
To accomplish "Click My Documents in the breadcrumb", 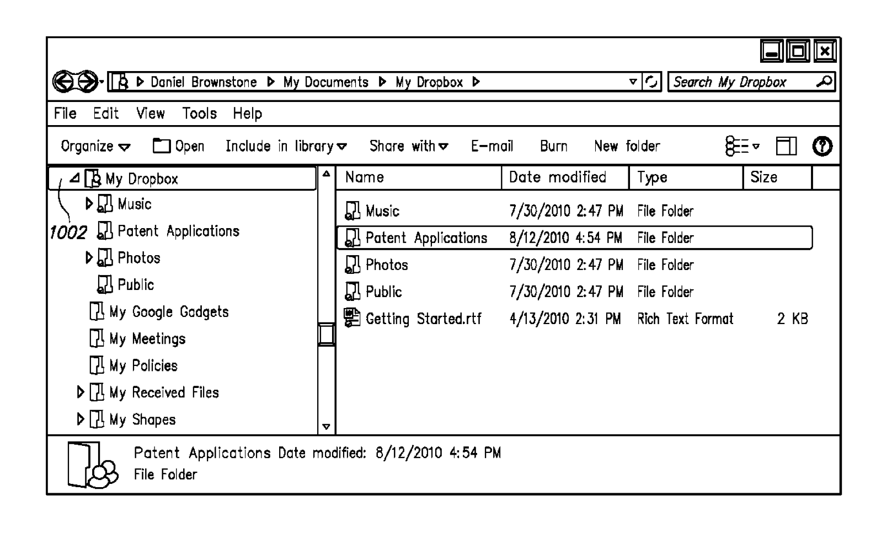I will 326,82.
